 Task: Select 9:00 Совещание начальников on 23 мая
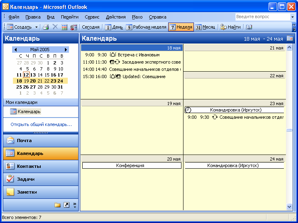(235, 117)
